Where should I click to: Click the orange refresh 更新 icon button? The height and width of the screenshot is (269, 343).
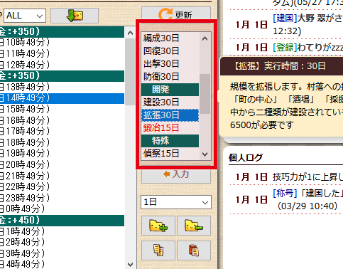pyautogui.click(x=176, y=14)
